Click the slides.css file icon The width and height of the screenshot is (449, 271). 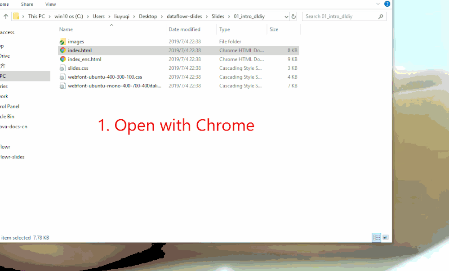[62, 68]
